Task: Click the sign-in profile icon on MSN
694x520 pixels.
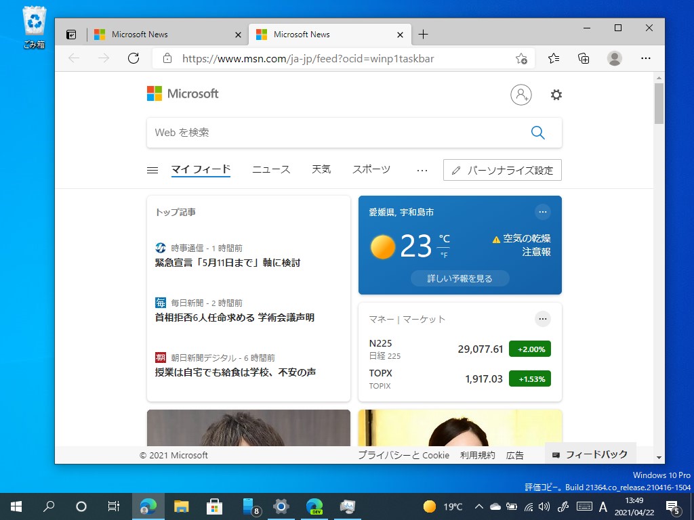Action: click(520, 95)
